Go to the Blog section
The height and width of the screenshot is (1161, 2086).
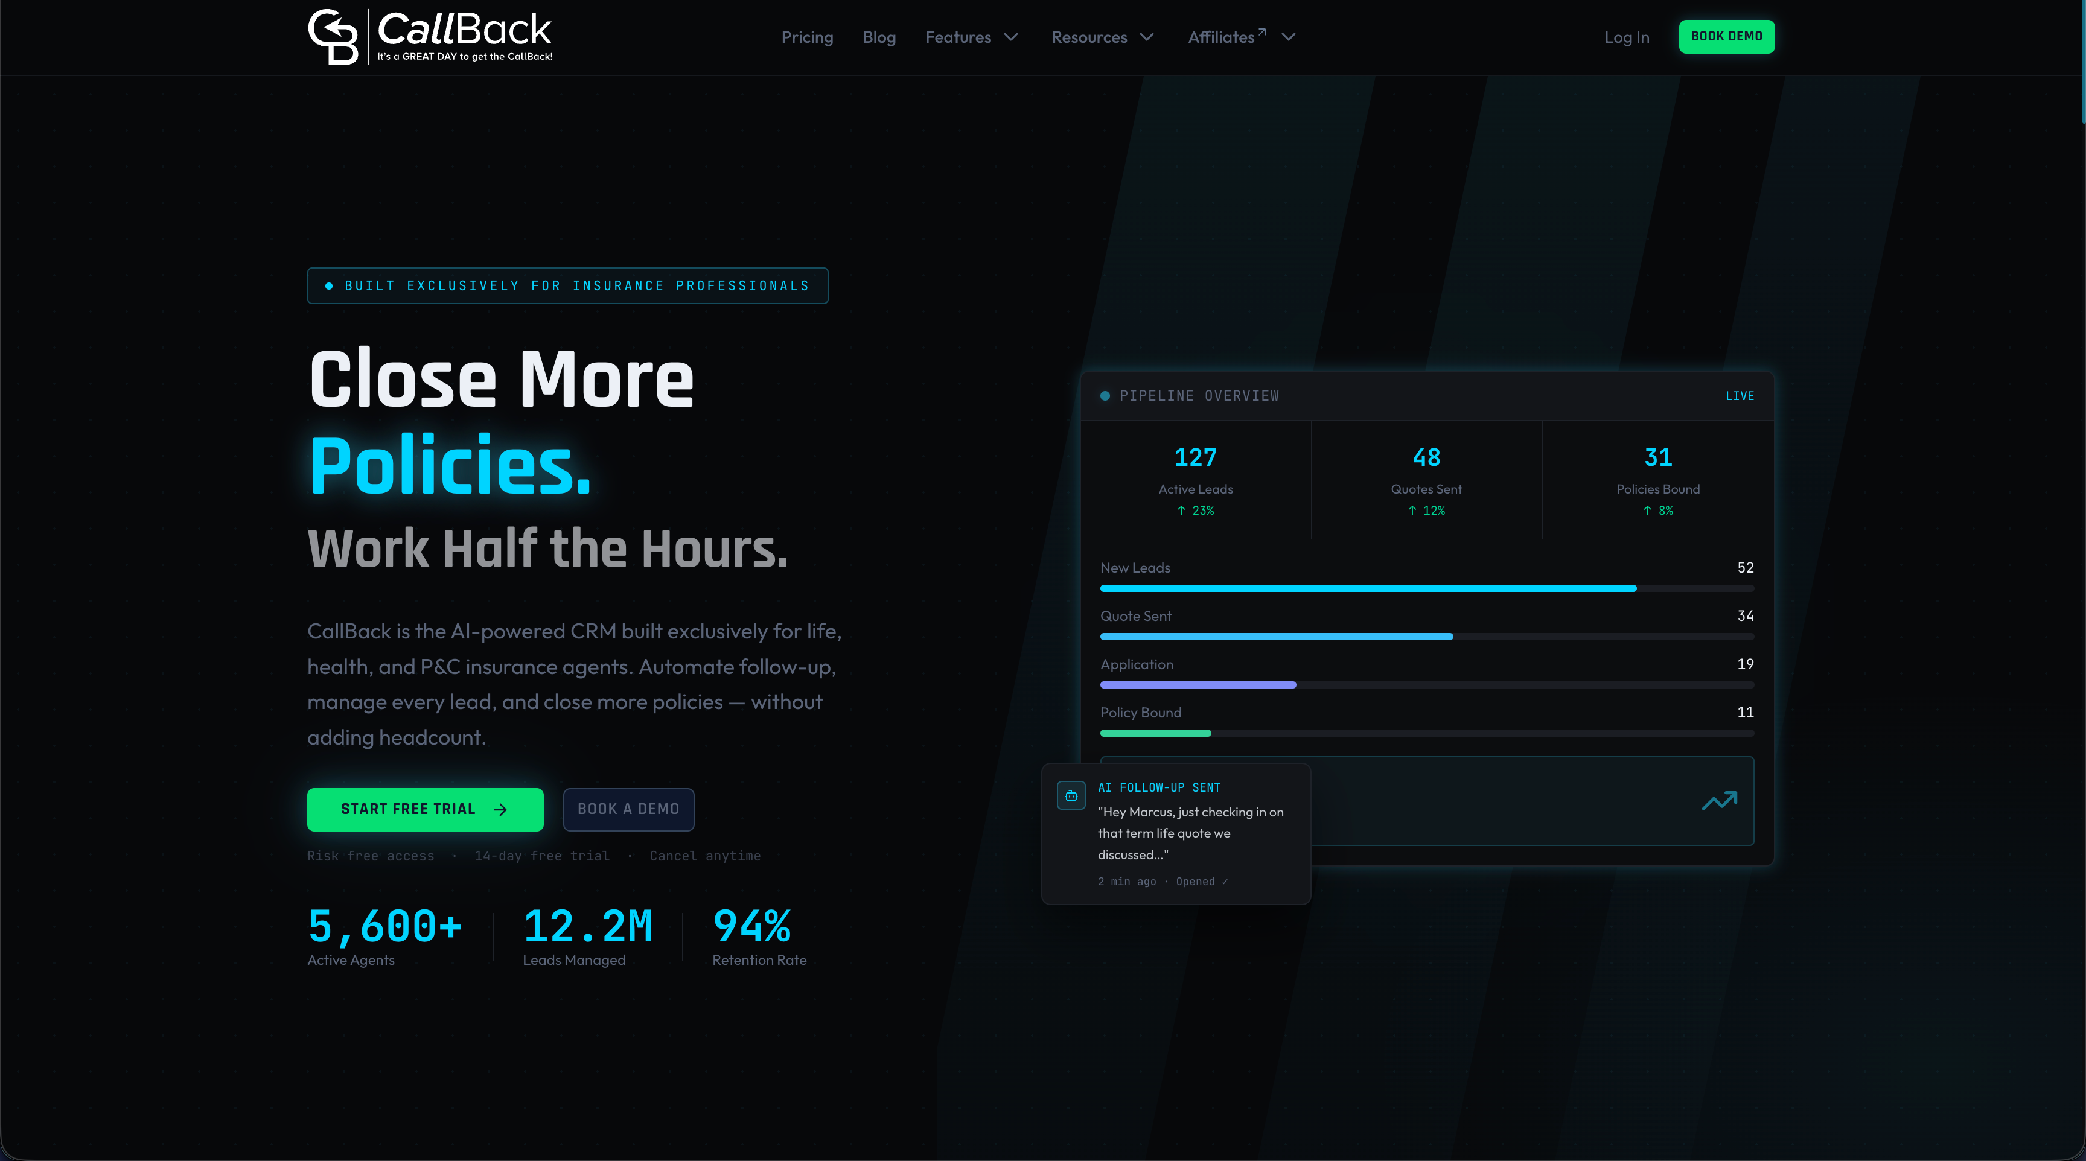[x=879, y=37]
